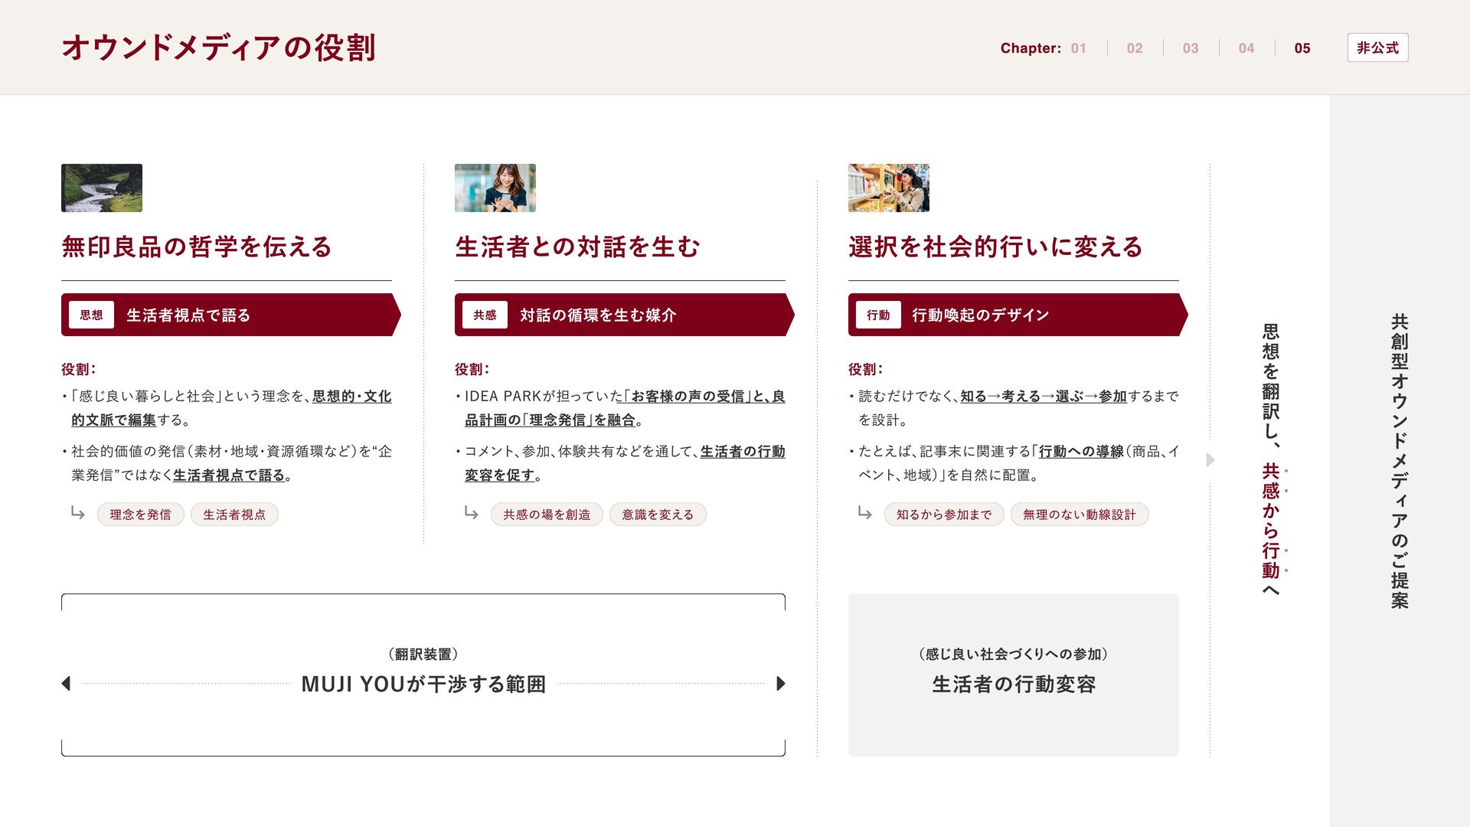Click return arrow icon before 知るから参加まで

point(864,513)
